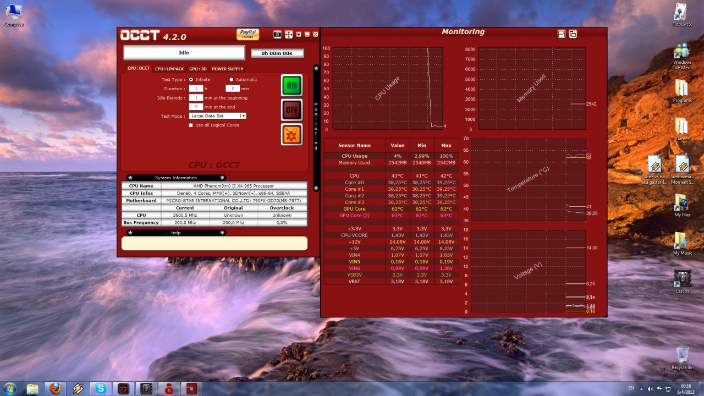Launch Firefox from the taskbar
704x396 pixels.
coord(56,389)
